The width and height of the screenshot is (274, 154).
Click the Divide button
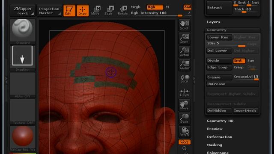click(x=219, y=61)
